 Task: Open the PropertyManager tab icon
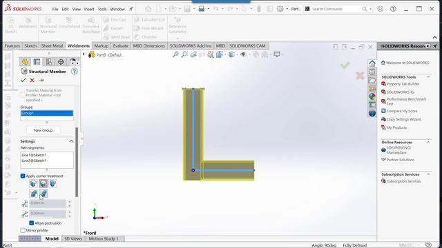pyautogui.click(x=37, y=61)
